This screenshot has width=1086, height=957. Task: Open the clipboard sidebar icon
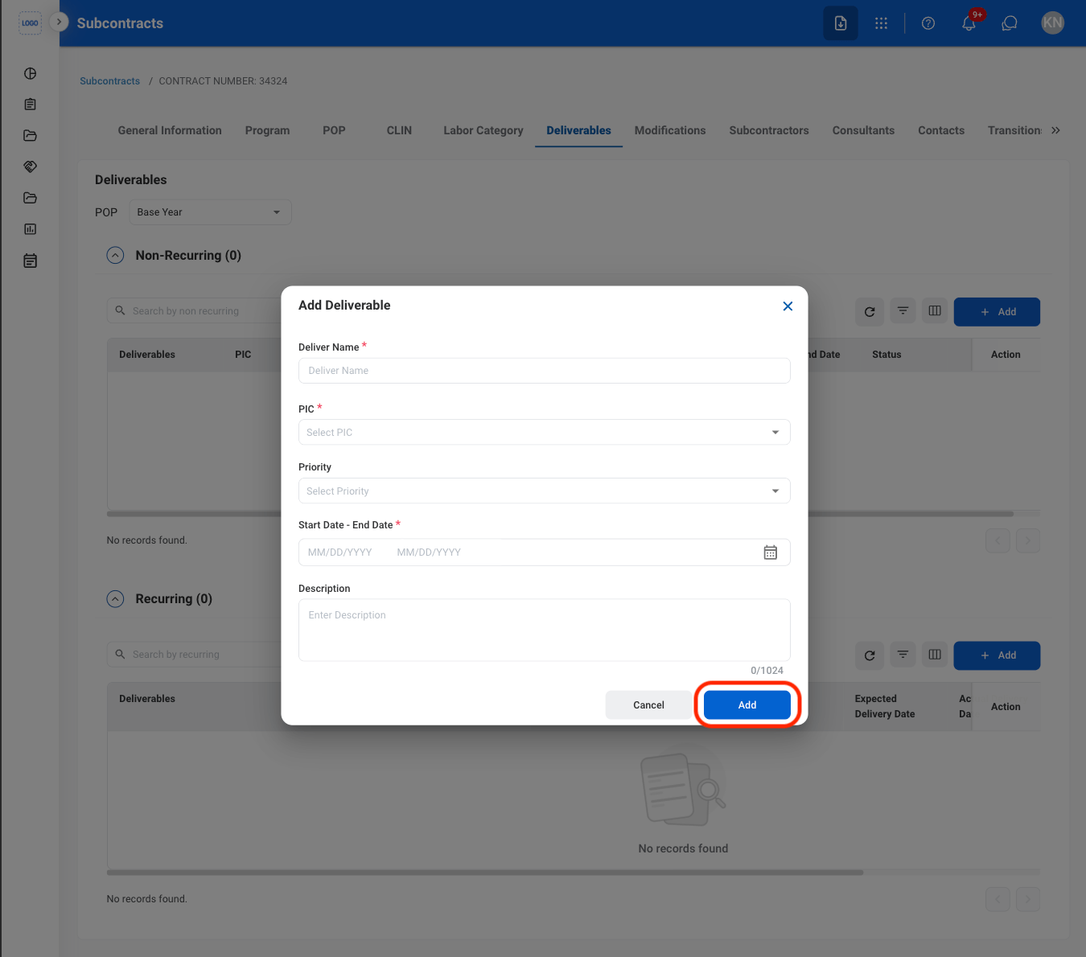[x=31, y=105]
